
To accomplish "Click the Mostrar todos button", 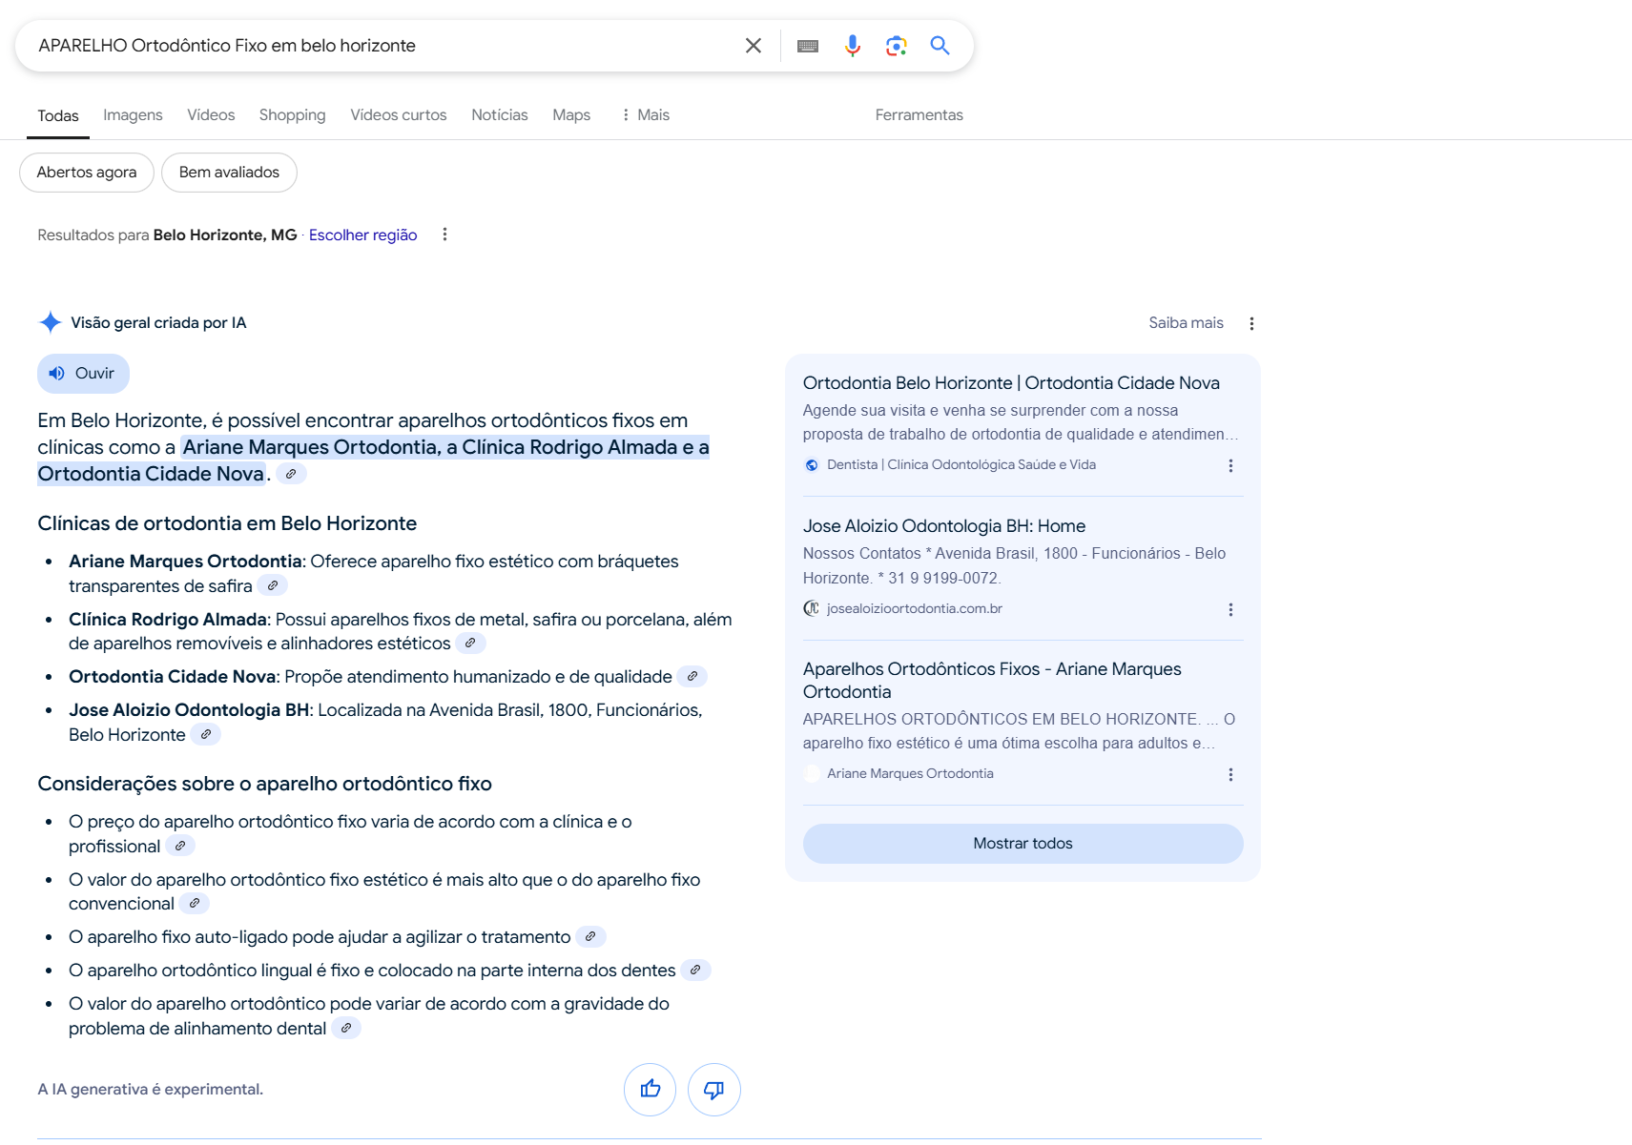I will 1023,844.
